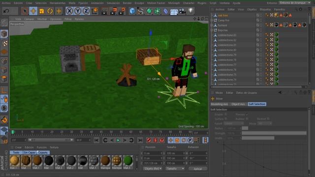Click checker UVW tag on cobblestone.77

[x=272, y=64]
